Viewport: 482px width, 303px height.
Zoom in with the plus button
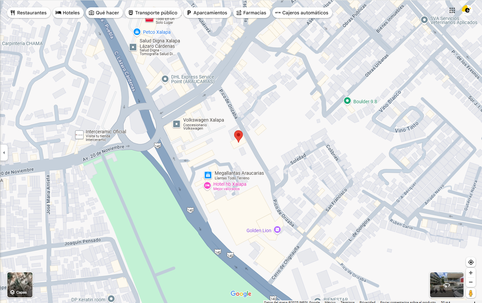pos(471,273)
